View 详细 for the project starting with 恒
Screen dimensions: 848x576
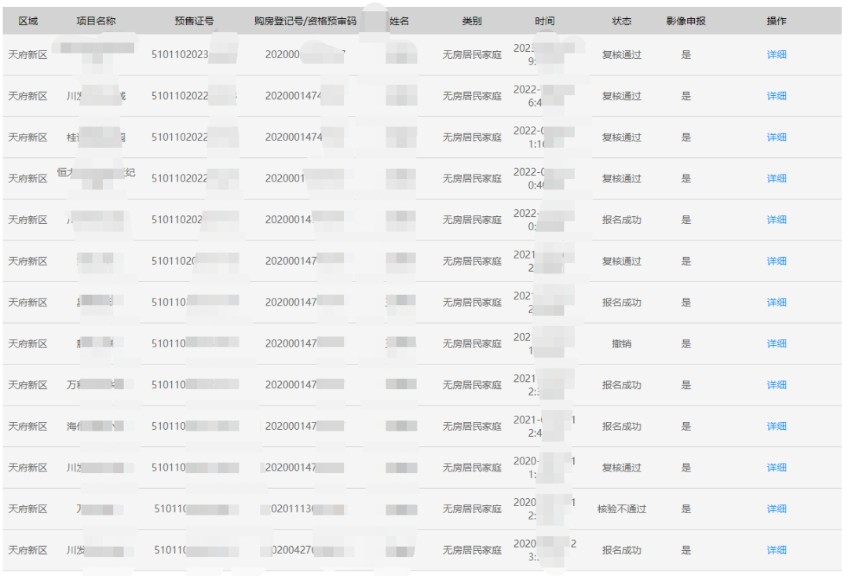[x=777, y=178]
